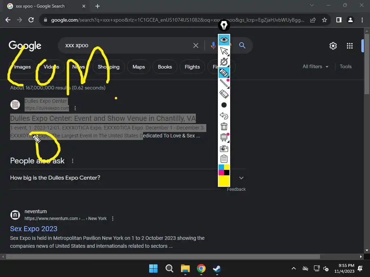
Task: Switch to the Images results tab
Action: 22,67
